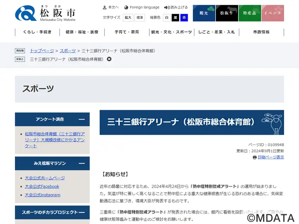This screenshot has height=224, width=299.
Task: Start 読み上げる read-aloud speaker function
Action: (176, 7)
